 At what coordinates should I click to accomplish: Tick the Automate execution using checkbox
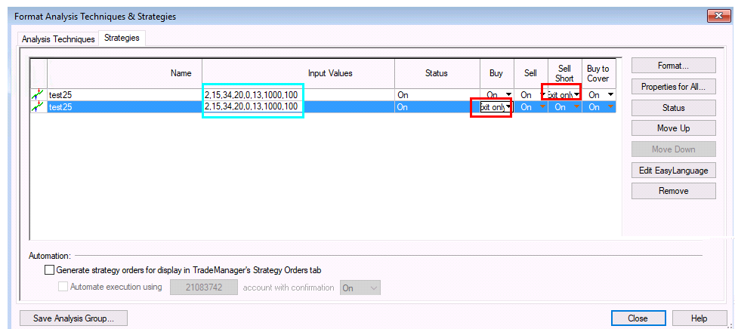(x=63, y=287)
